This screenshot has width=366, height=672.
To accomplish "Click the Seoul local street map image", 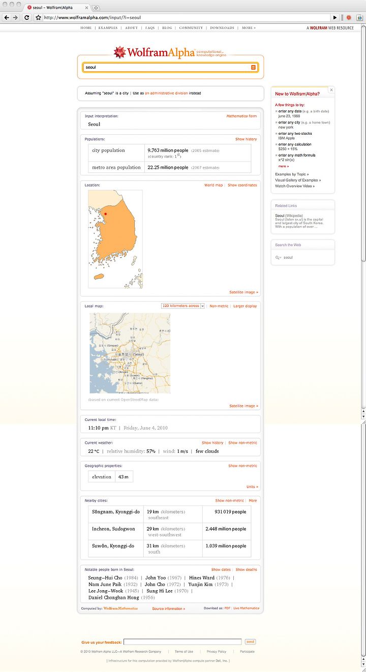I will coord(130,353).
